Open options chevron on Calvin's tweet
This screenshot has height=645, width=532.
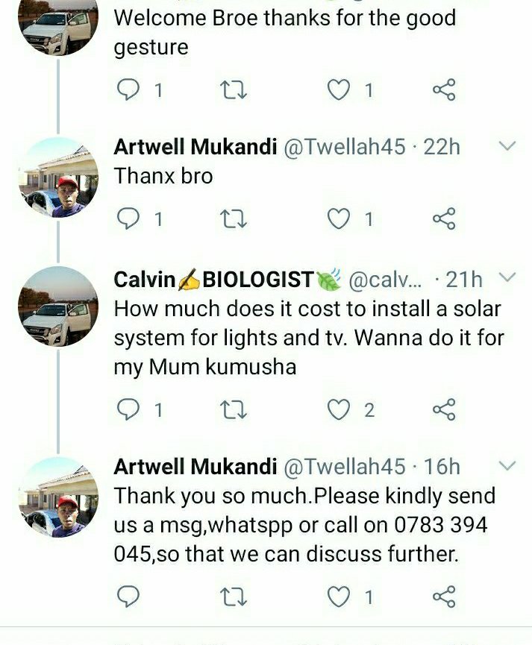pos(507,279)
